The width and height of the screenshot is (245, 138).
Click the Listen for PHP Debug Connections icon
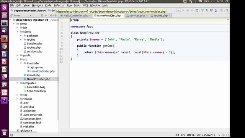point(197,10)
